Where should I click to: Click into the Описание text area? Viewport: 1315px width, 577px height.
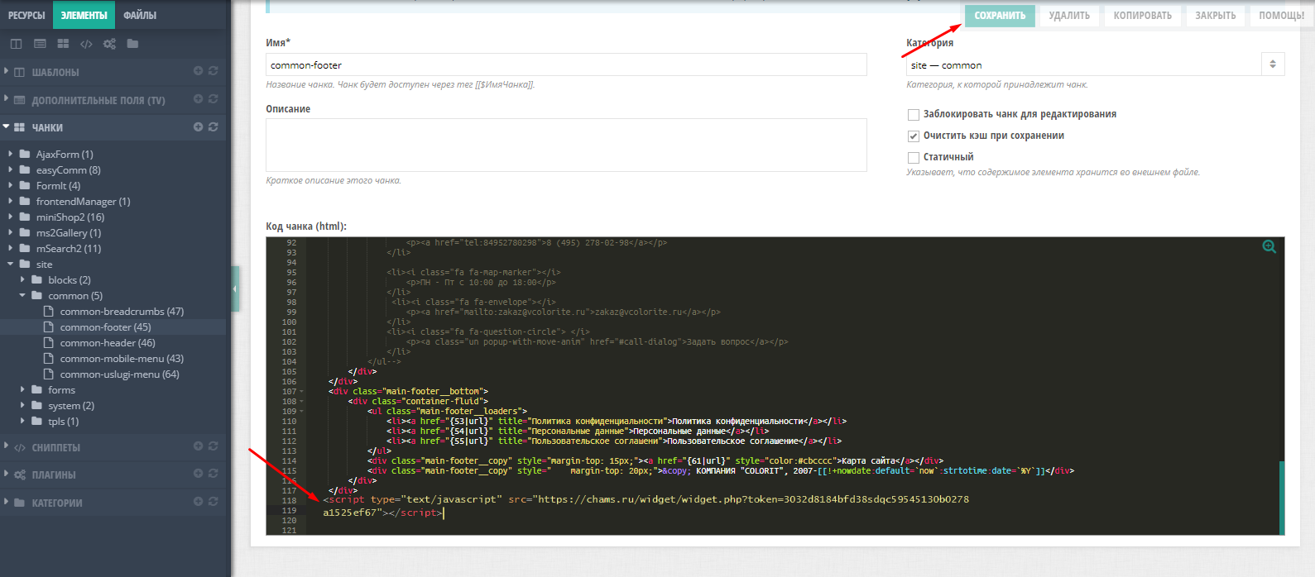566,145
